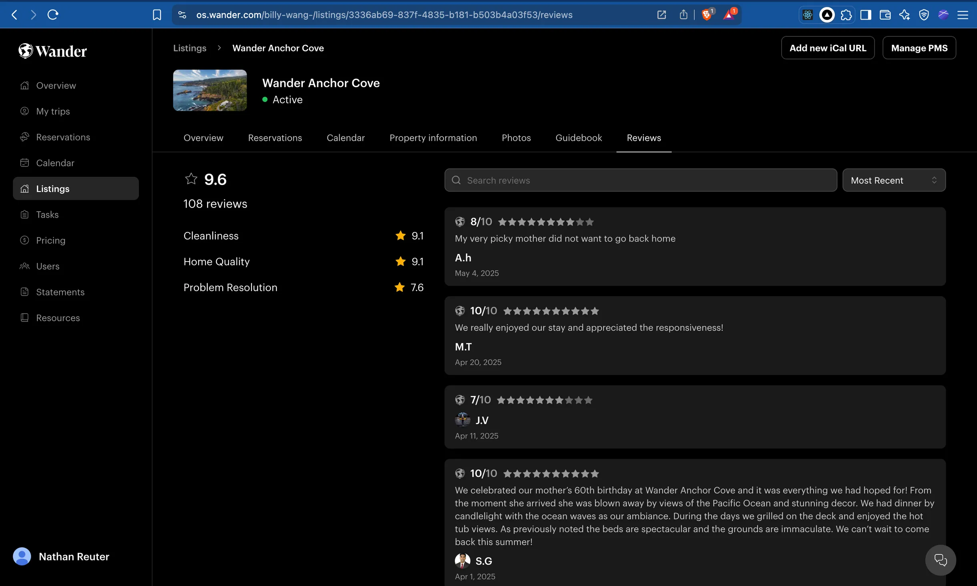Click the Wander Anchor Cove listing thumbnail
Image resolution: width=977 pixels, height=586 pixels.
210,90
